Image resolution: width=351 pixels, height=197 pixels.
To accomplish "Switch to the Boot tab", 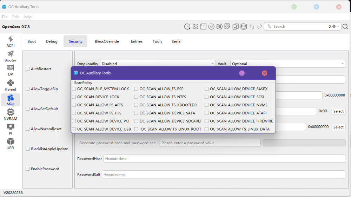I will 32,41.
